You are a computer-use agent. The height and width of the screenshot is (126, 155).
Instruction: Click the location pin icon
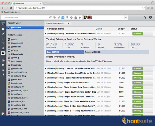(67, 18)
